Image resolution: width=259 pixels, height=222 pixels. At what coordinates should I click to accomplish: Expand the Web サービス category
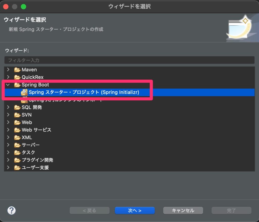[8, 130]
